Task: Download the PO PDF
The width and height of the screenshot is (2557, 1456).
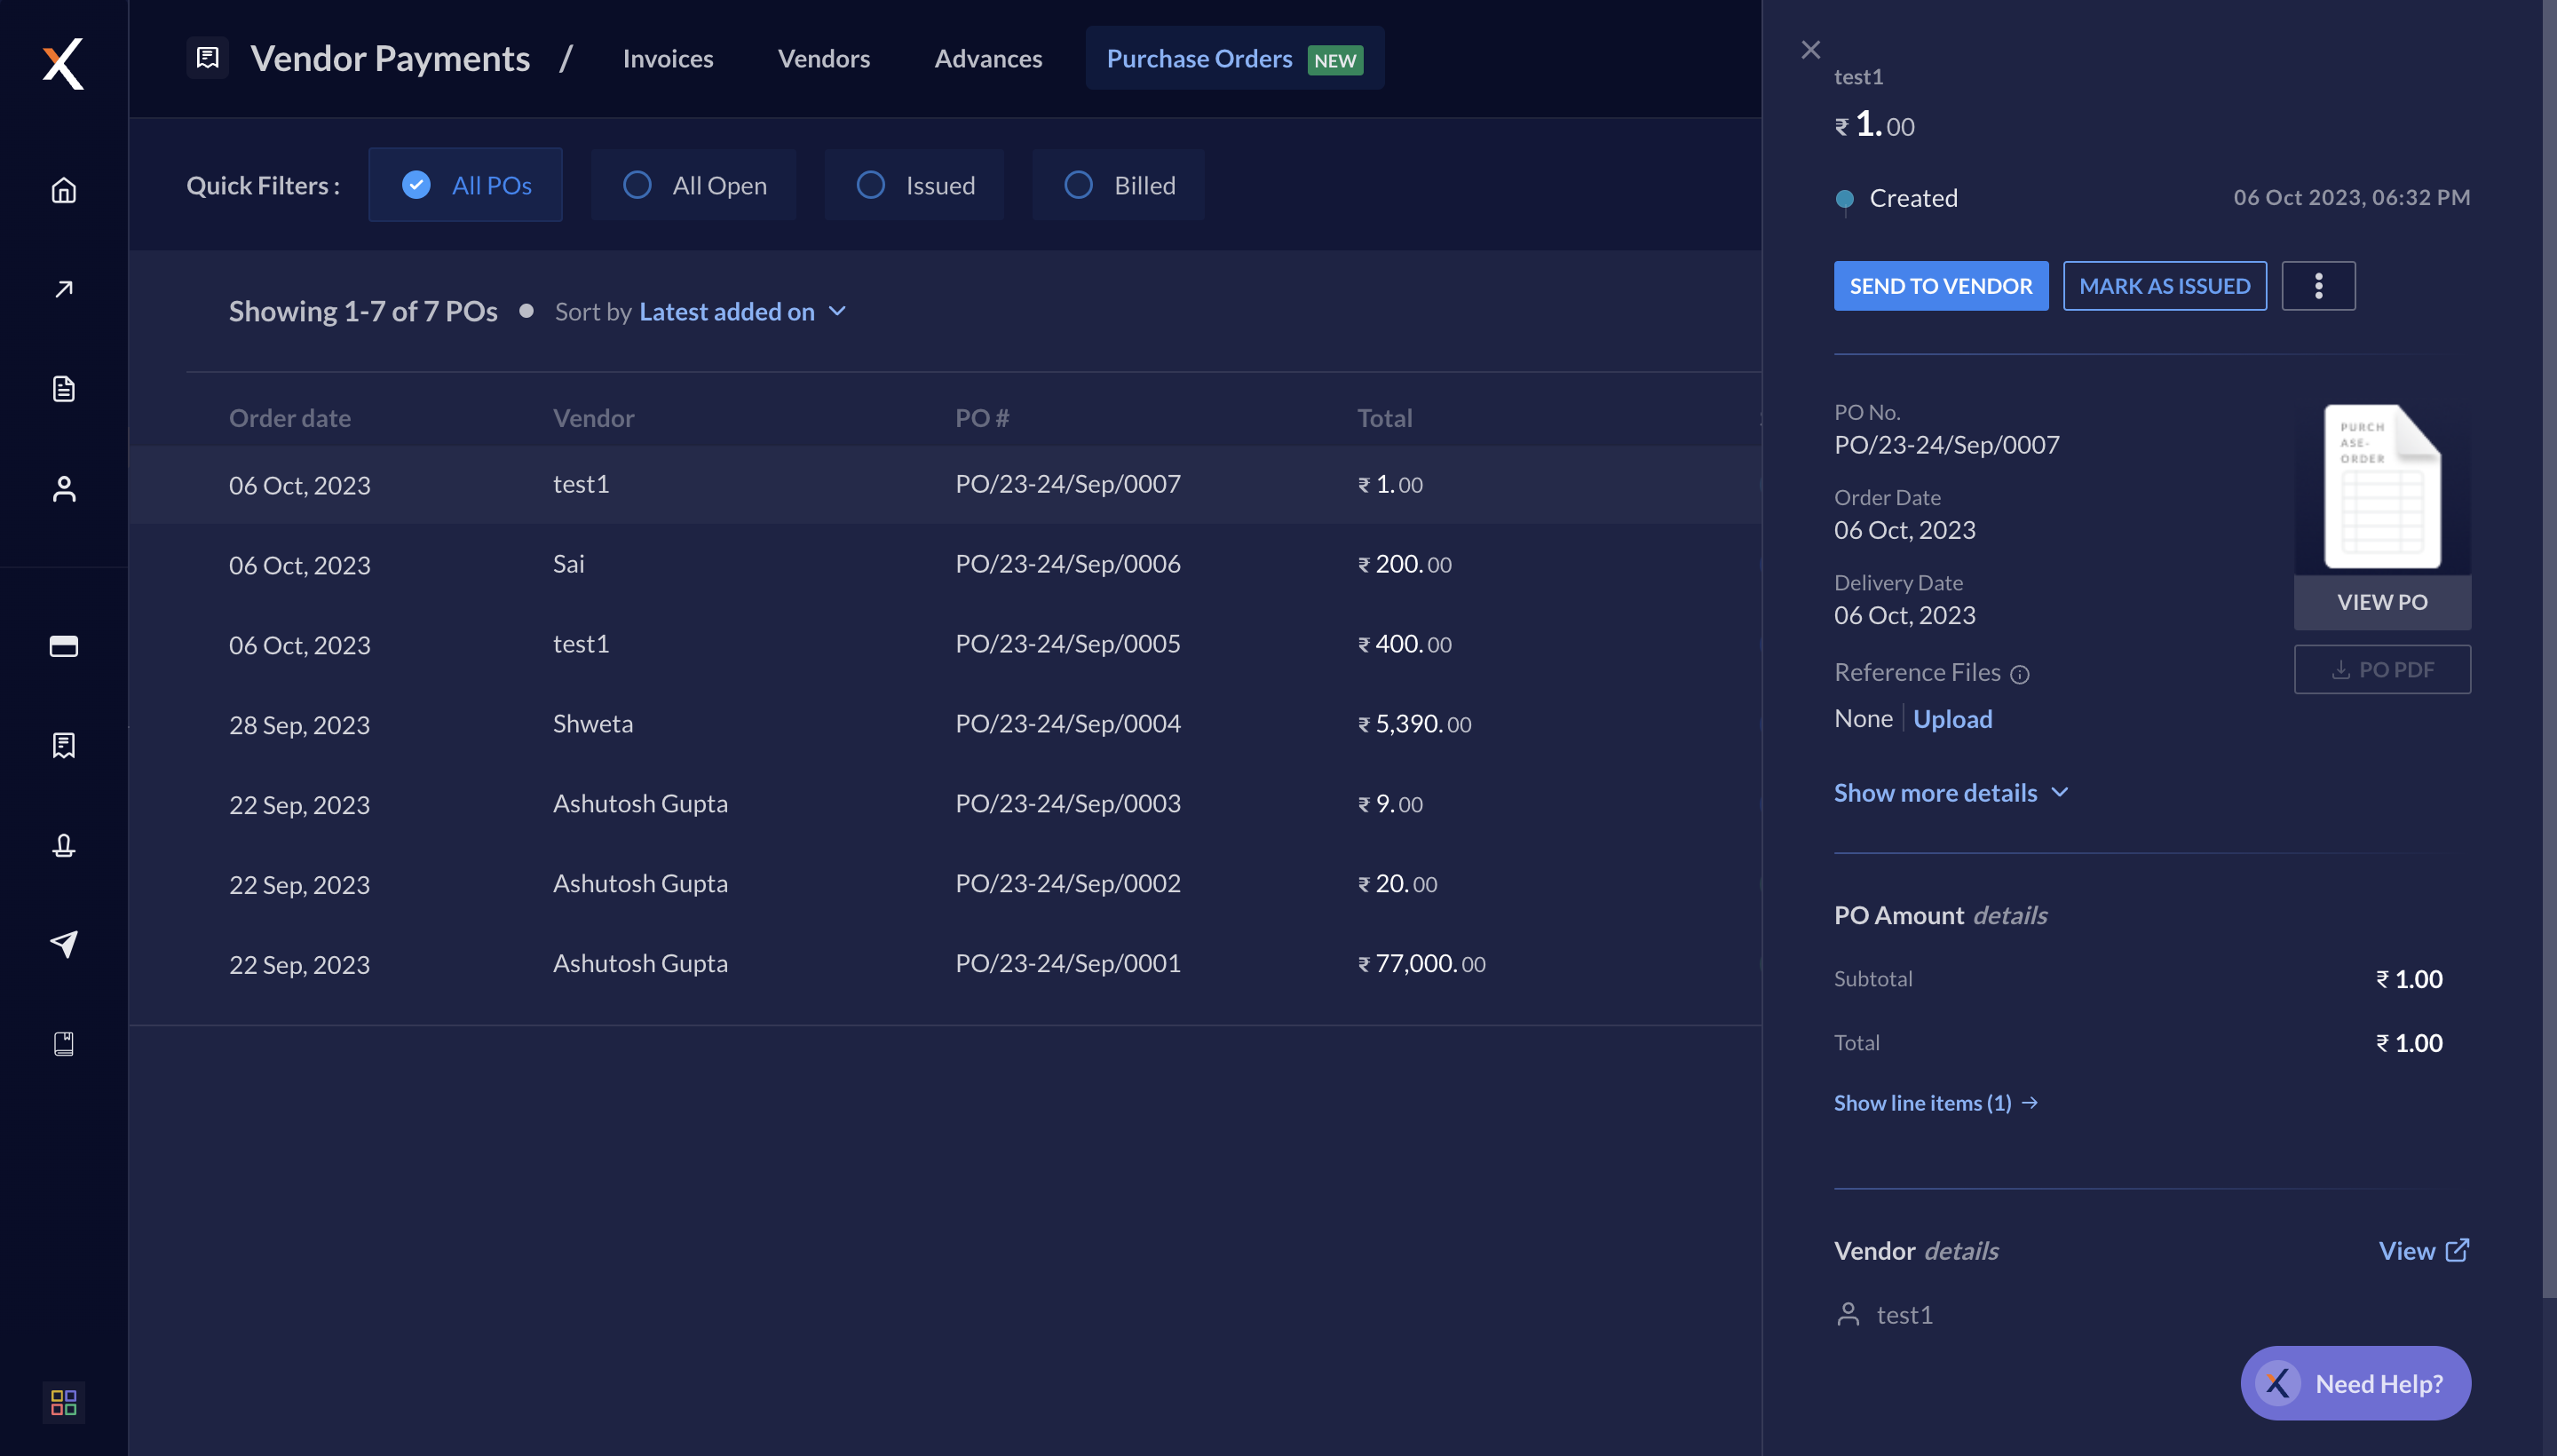Action: click(x=2381, y=669)
